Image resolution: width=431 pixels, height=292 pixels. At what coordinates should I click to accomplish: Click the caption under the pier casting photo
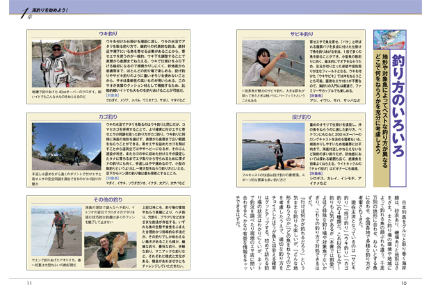(x=273, y=177)
